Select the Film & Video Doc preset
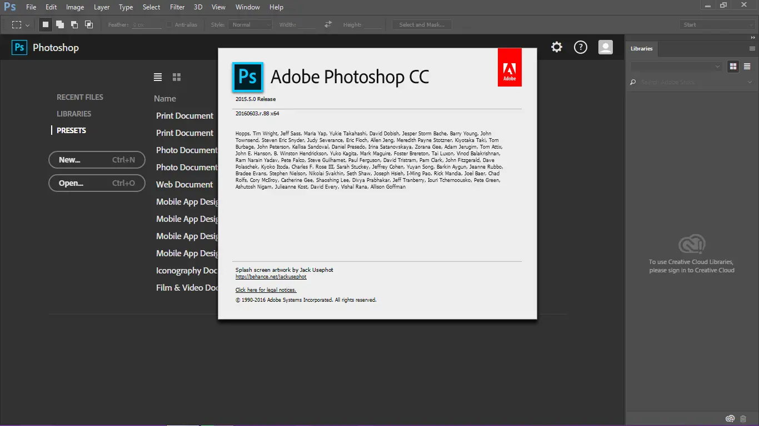 pos(187,288)
